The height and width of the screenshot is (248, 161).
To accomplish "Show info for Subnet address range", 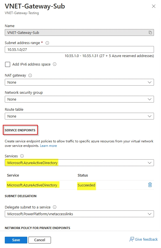I will [x=47, y=43].
